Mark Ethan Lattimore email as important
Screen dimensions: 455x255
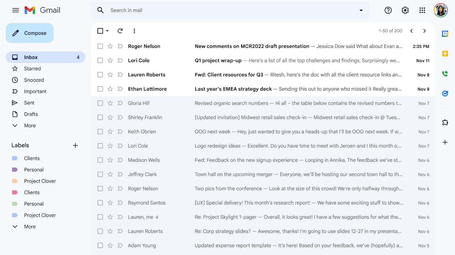[120, 89]
